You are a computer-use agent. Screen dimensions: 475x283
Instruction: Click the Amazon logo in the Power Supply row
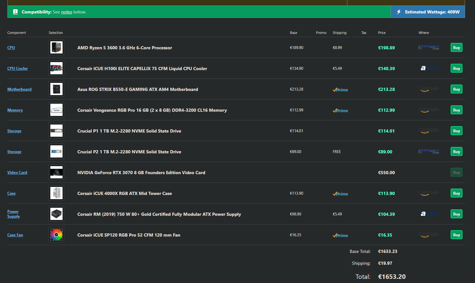tap(428, 214)
